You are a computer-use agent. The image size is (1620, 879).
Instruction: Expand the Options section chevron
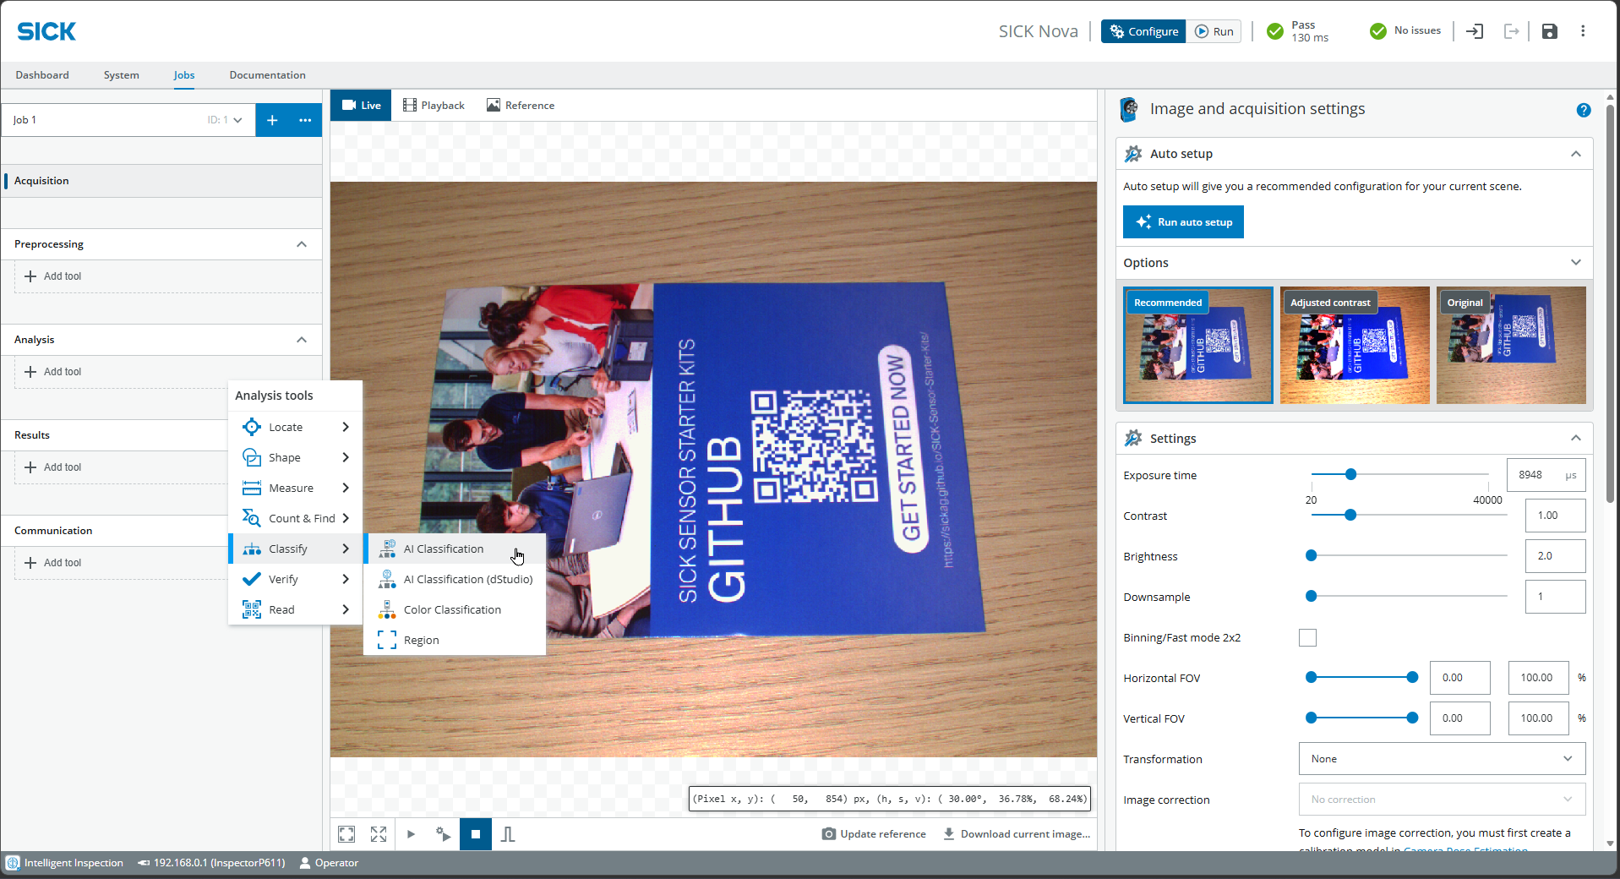coord(1576,262)
